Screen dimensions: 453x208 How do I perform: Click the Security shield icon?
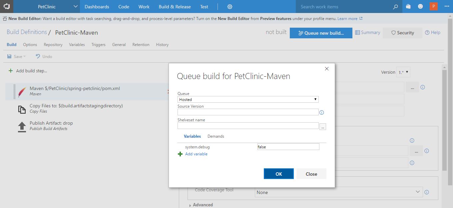[x=393, y=33]
